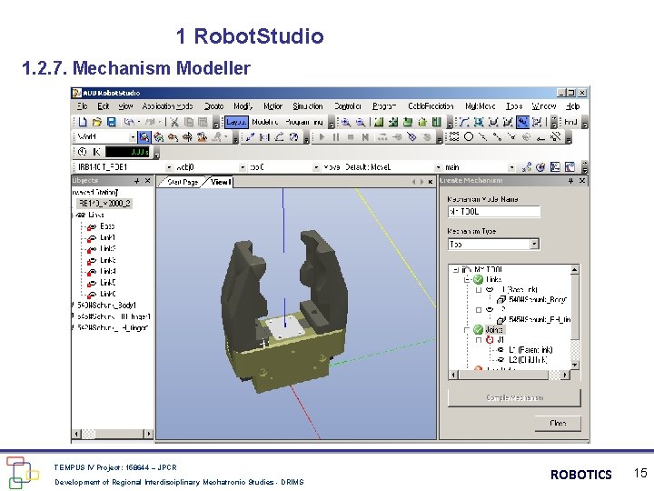The width and height of the screenshot is (654, 491).
Task: Select the circle snap tool icon
Action: [x=469, y=136]
